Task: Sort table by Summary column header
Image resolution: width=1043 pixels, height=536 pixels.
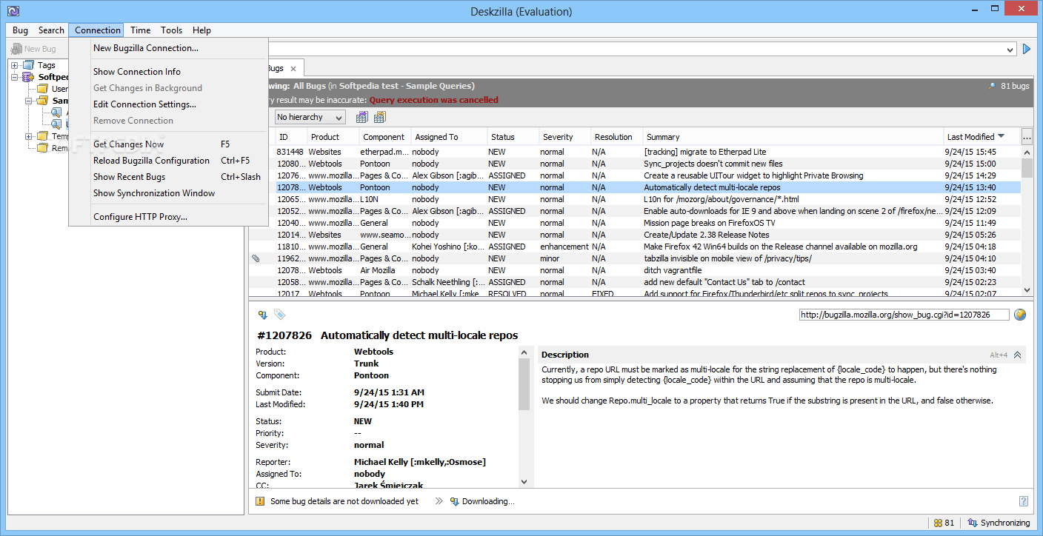Action: (793, 137)
